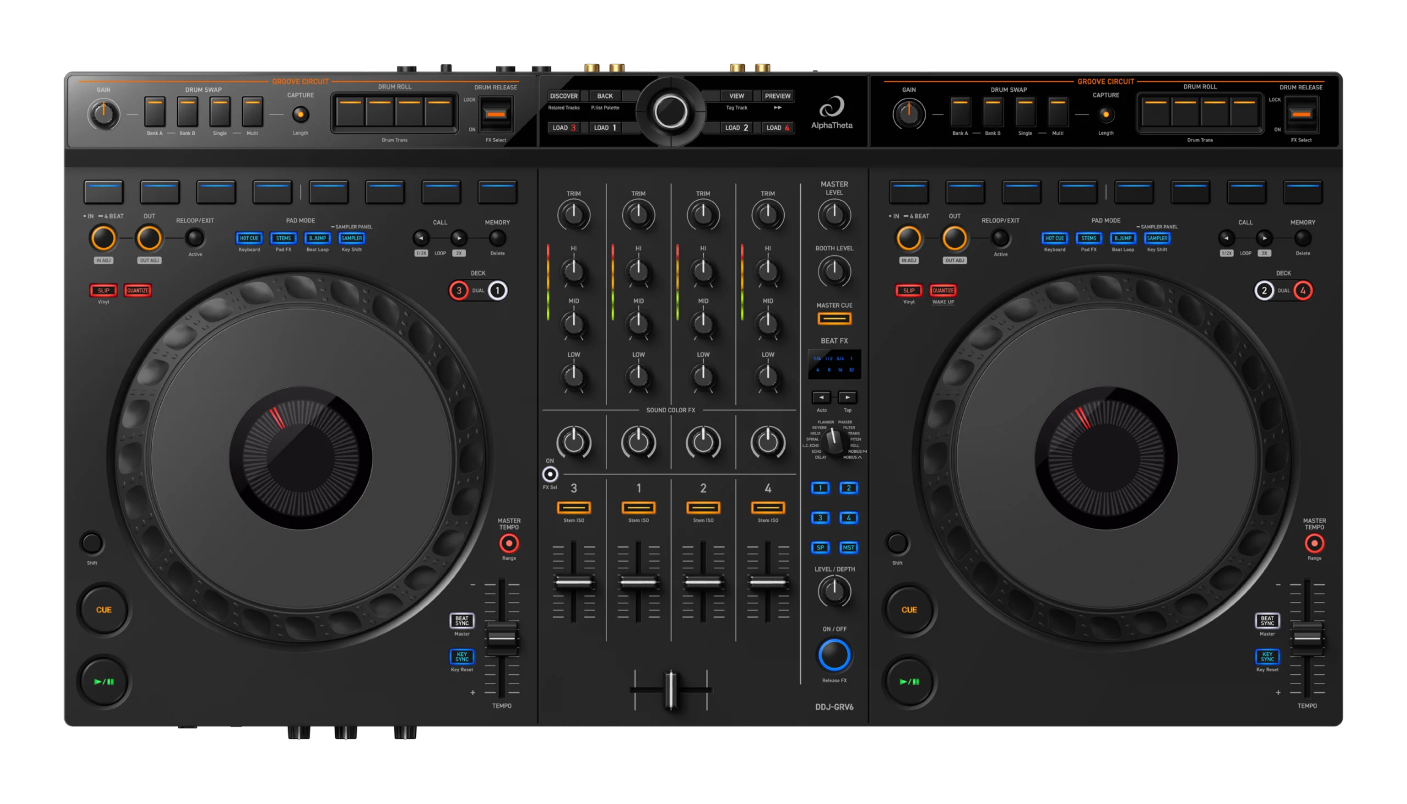
Task: Click the Beat FX left arrow button
Action: [x=821, y=397]
